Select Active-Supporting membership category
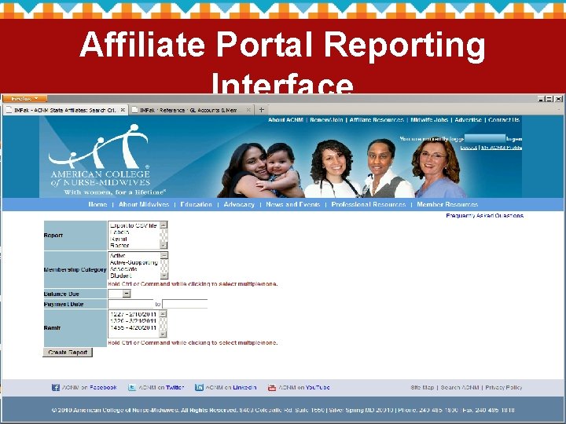This screenshot has height=424, width=566. coord(134,262)
